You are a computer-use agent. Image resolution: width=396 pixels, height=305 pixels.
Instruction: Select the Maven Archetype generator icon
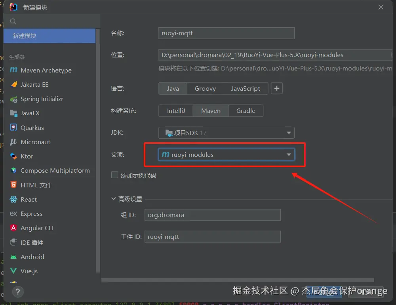pos(13,70)
